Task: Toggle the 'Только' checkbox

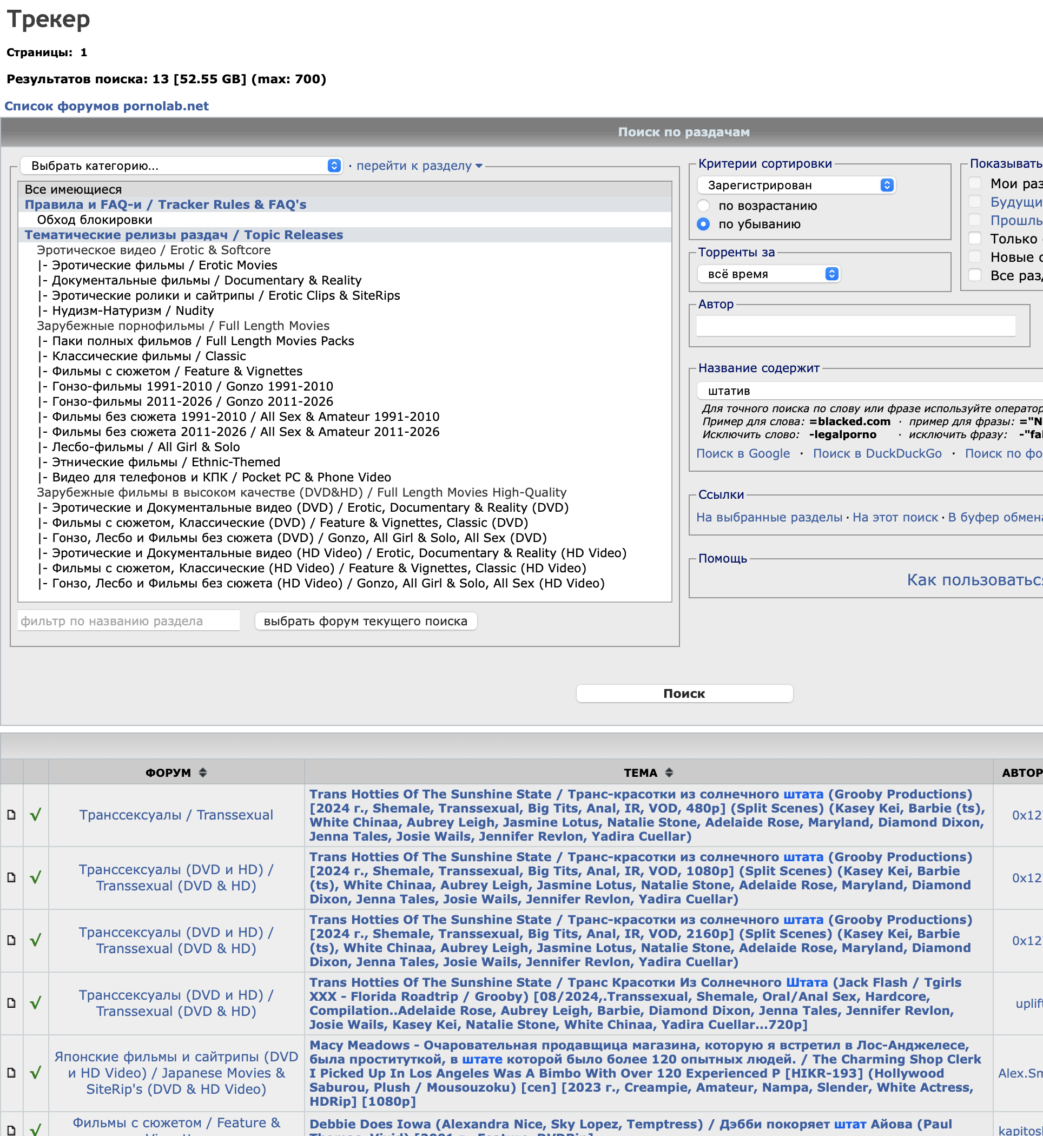Action: point(975,238)
